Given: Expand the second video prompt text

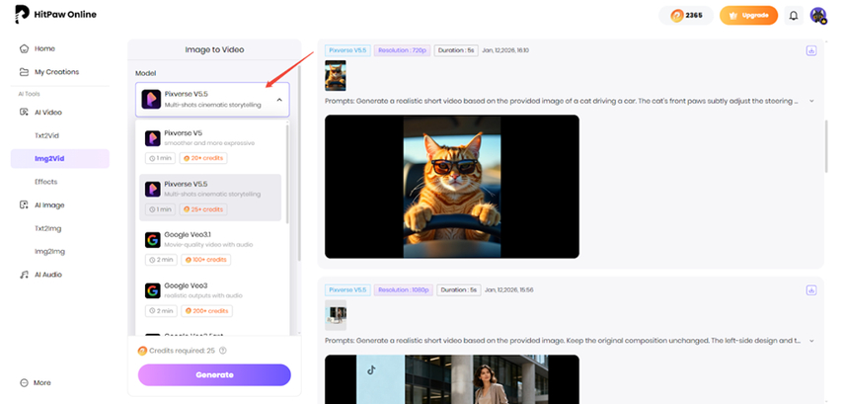Looking at the screenshot, I should (x=811, y=341).
